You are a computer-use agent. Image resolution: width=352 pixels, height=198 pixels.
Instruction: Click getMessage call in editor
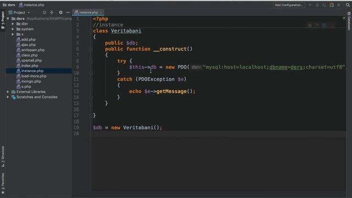point(171,91)
